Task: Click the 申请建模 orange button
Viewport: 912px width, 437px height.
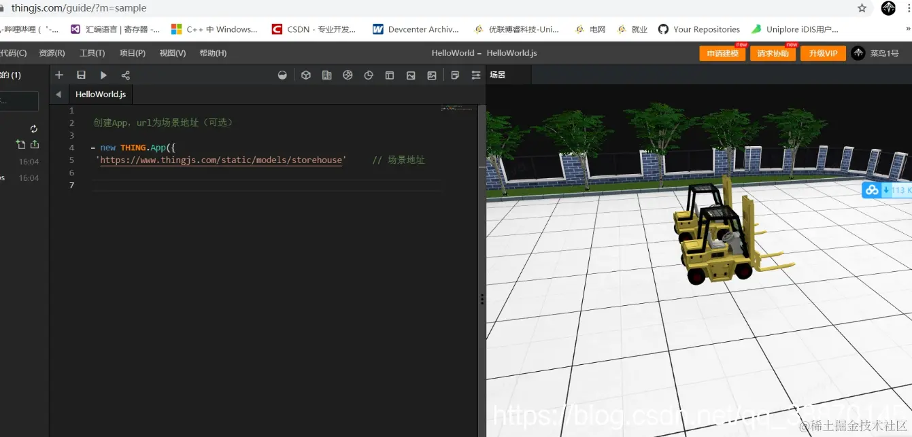Action: click(x=722, y=54)
